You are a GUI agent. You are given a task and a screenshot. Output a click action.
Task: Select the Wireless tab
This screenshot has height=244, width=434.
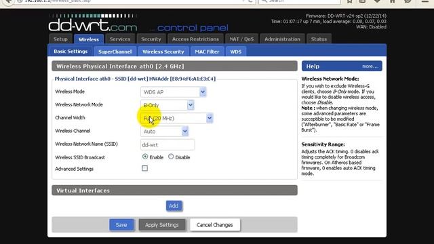point(89,39)
